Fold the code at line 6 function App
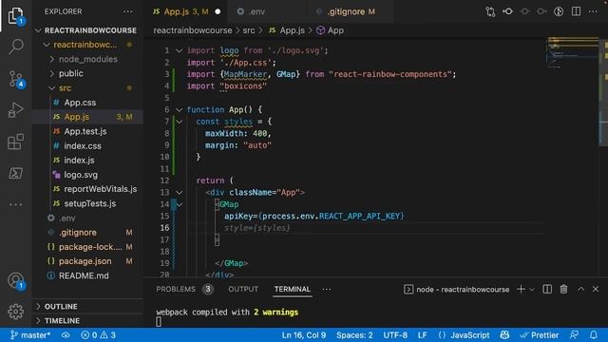Image resolution: width=608 pixels, height=342 pixels. tap(179, 110)
